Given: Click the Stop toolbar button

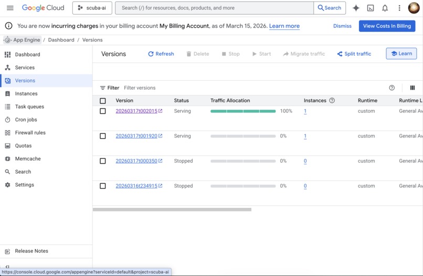Looking at the screenshot, I should pos(230,54).
